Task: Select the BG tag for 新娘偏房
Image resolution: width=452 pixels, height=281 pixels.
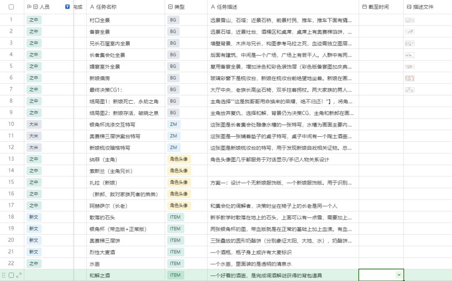Action: click(173, 78)
